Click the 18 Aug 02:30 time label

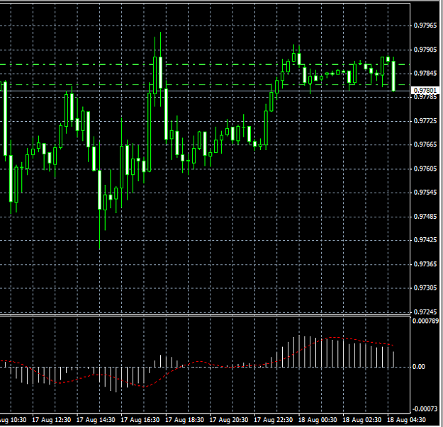[x=362, y=420]
